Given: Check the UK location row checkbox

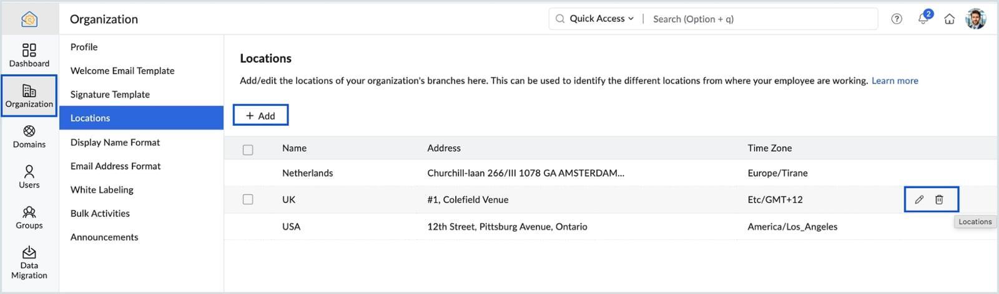Looking at the screenshot, I should tap(248, 199).
